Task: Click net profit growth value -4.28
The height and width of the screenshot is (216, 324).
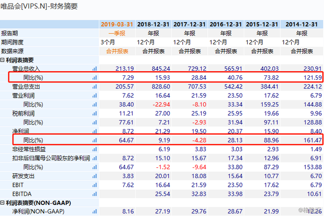Action: point(199,140)
